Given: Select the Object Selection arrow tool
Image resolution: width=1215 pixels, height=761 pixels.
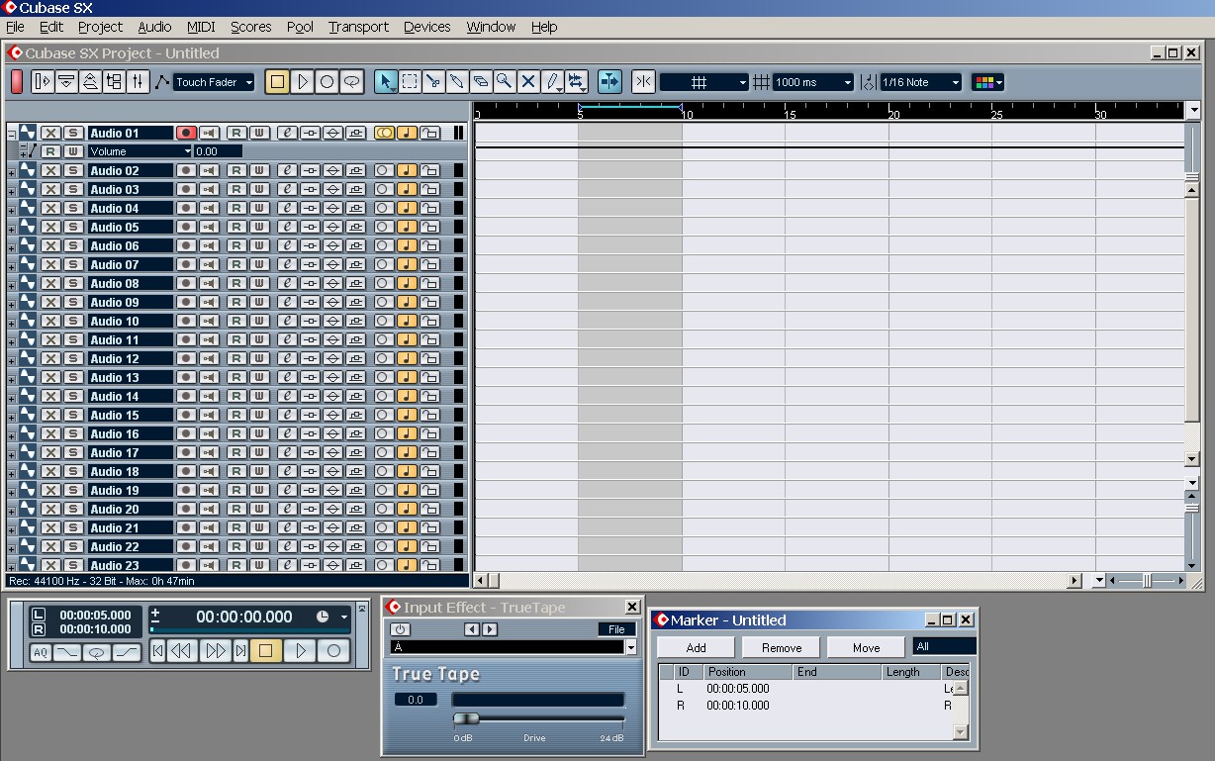Looking at the screenshot, I should pyautogui.click(x=386, y=82).
